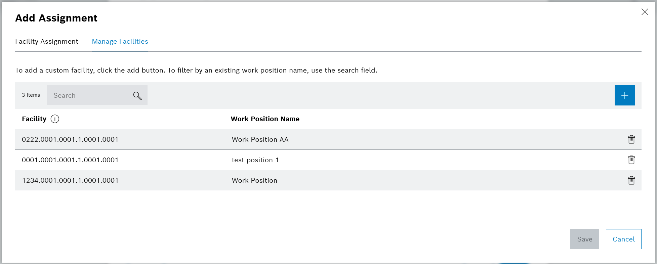Select facility 0001.0001.0001.1.0001.0001 cell
The image size is (657, 264).
click(x=70, y=160)
